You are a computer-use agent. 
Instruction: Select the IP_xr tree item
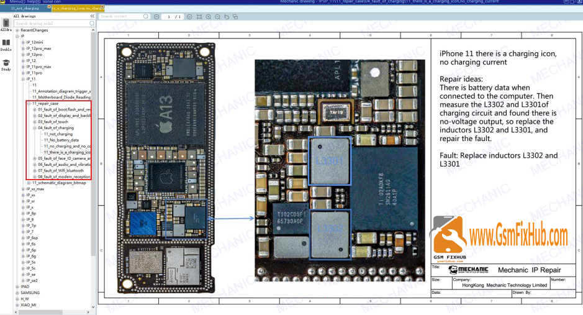[x=30, y=201]
